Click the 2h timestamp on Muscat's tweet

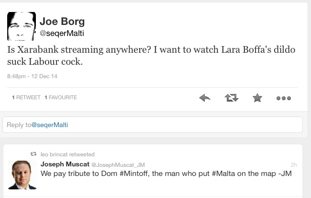click(x=293, y=164)
